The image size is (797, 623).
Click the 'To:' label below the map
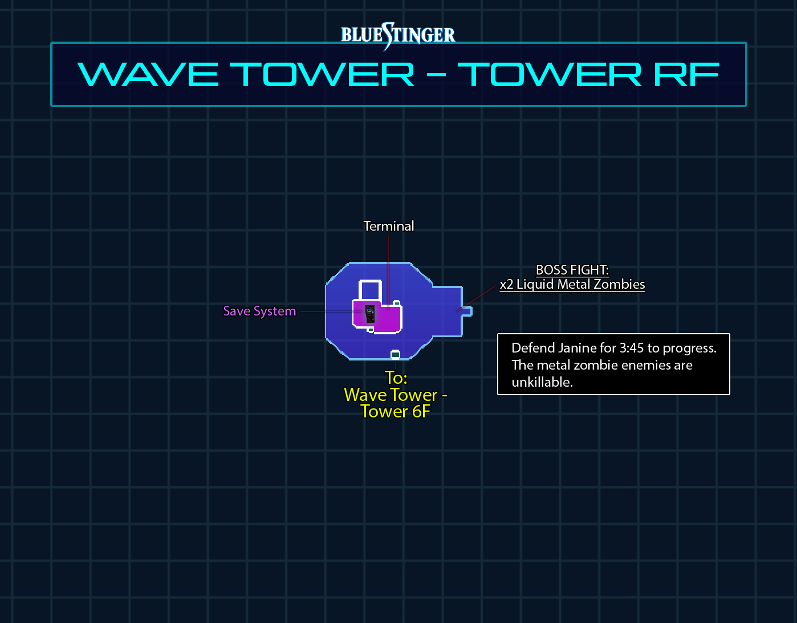click(x=396, y=378)
